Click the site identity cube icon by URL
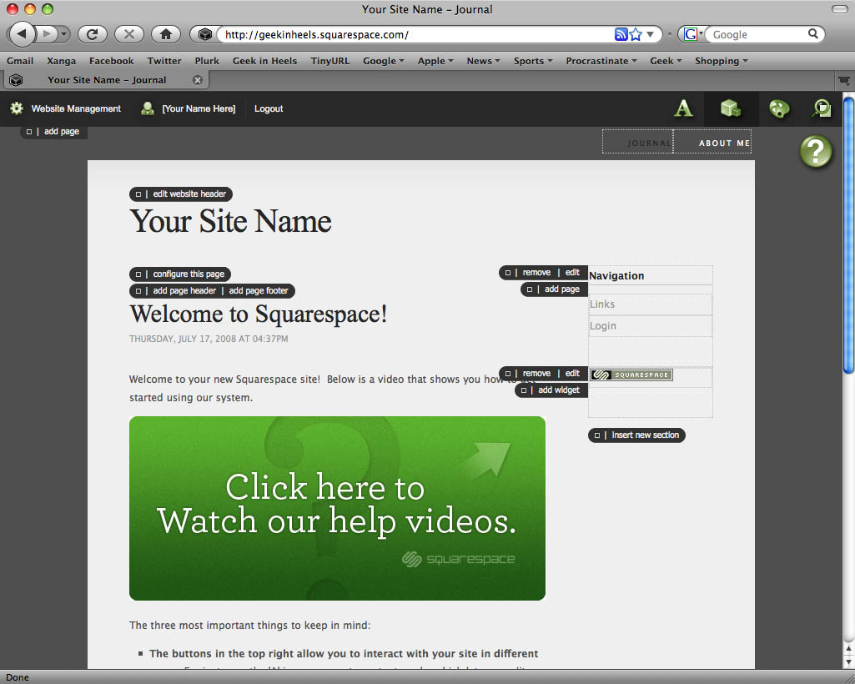The image size is (855, 684). (x=205, y=34)
